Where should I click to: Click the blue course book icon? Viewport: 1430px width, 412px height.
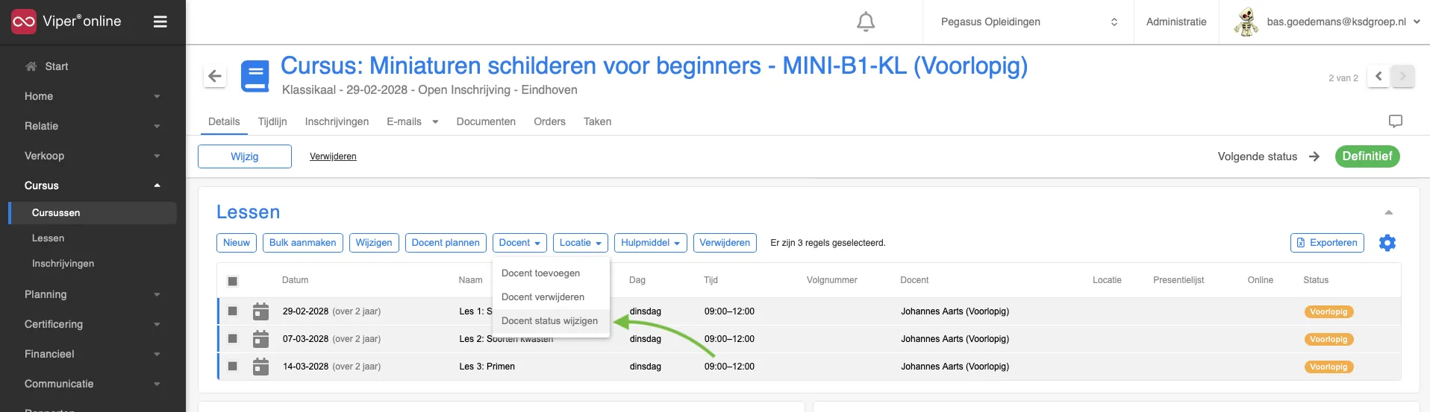(255, 76)
